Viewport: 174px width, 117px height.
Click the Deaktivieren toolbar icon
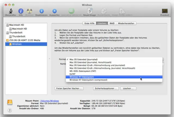(41, 11)
